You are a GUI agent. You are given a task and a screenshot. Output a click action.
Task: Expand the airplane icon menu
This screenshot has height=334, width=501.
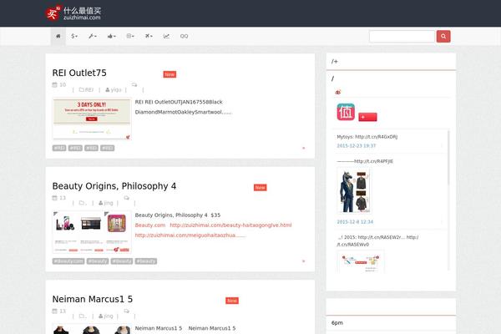[x=149, y=36]
